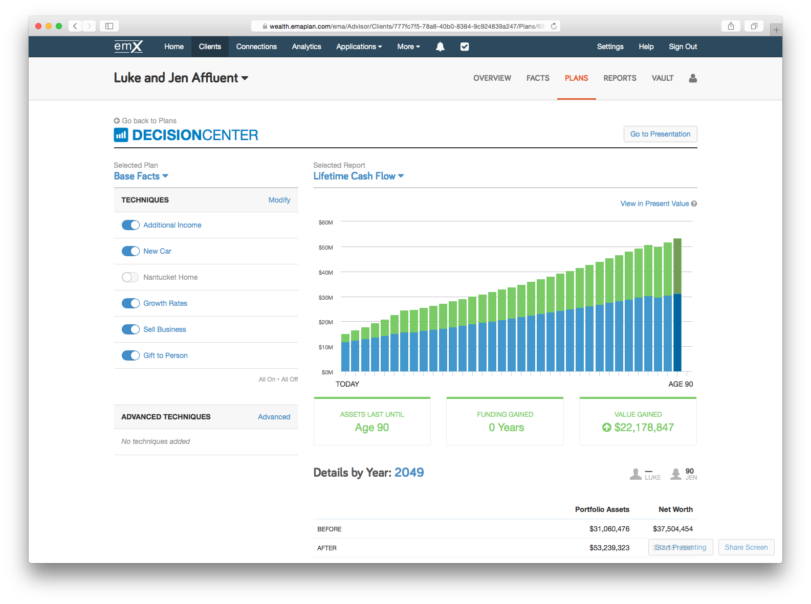
Task: Click the Present Value help question icon
Action: click(694, 204)
